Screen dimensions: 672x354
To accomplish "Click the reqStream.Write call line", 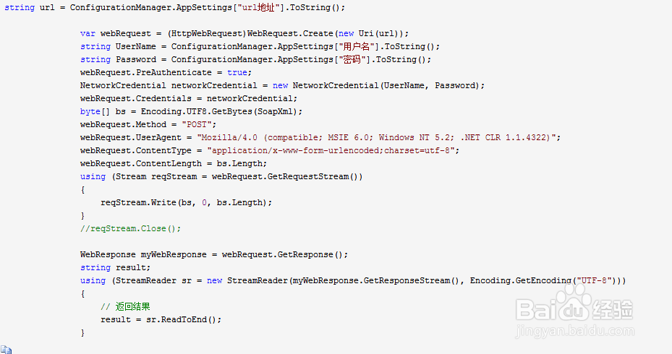I will point(186,202).
